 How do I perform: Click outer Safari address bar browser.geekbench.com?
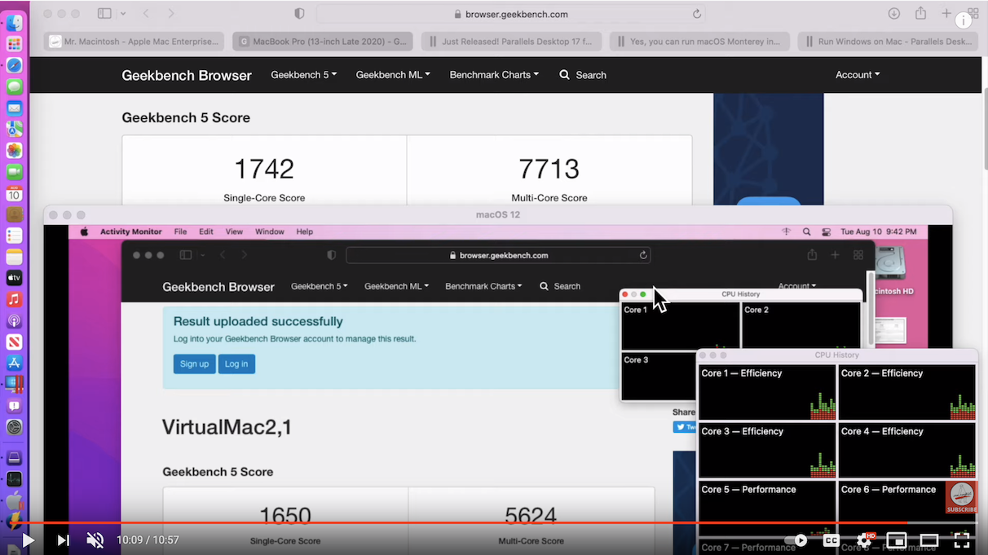[511, 14]
